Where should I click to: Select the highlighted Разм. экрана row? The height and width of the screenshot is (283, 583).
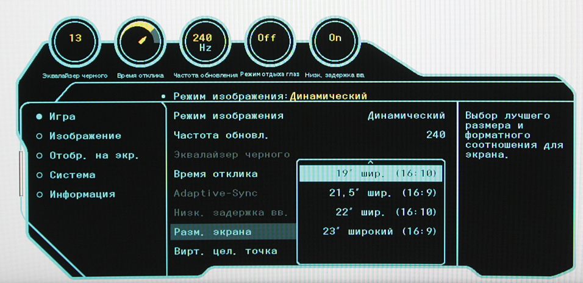coord(233,232)
